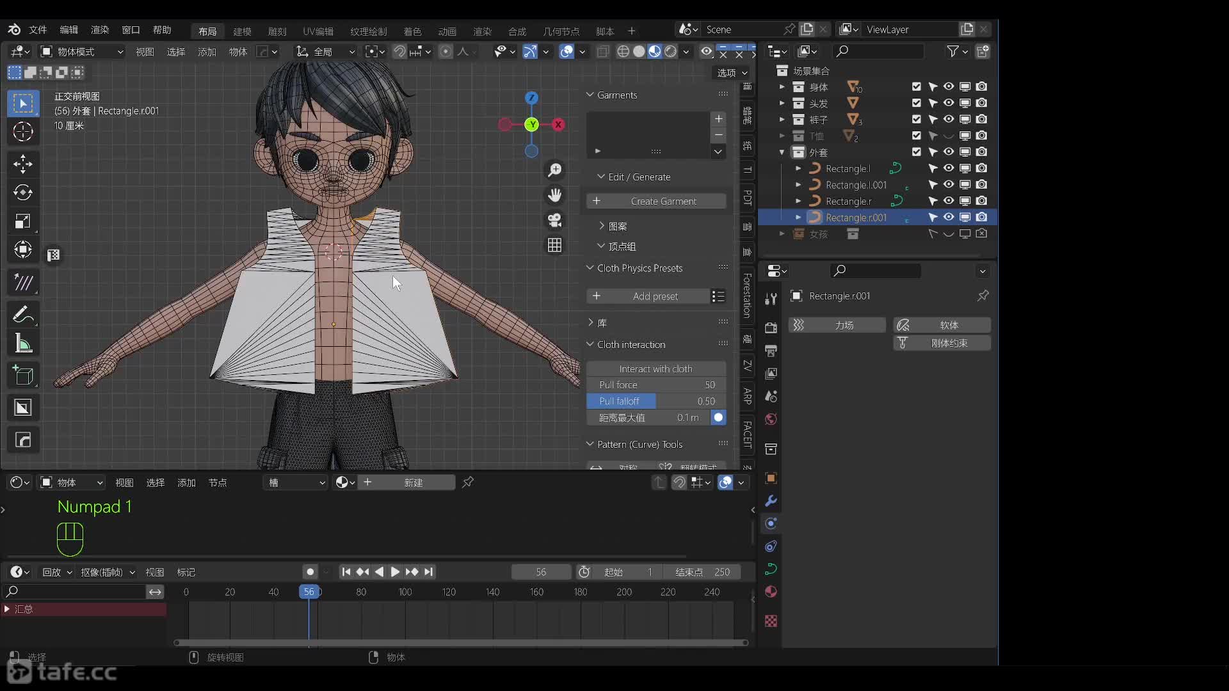Click the Add preset button
Image resolution: width=1229 pixels, height=691 pixels.
(x=647, y=296)
